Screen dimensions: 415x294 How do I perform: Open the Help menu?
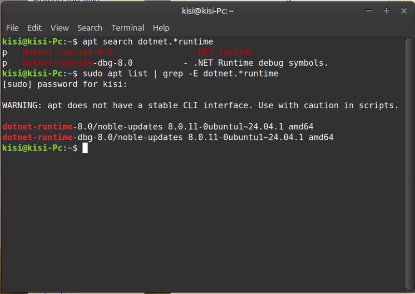(x=161, y=28)
